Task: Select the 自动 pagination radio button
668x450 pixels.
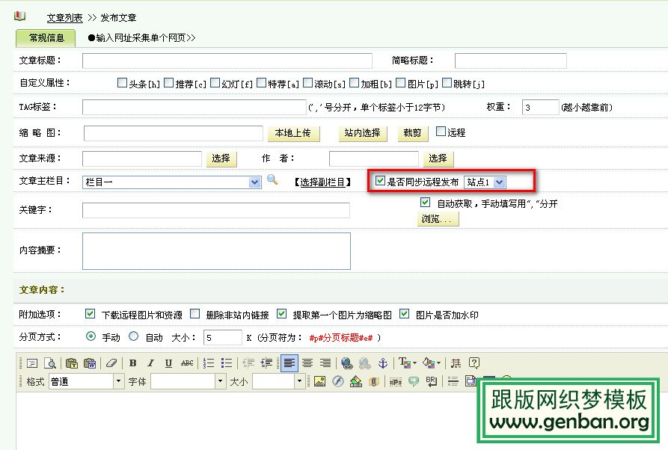Action: pyautogui.click(x=134, y=336)
